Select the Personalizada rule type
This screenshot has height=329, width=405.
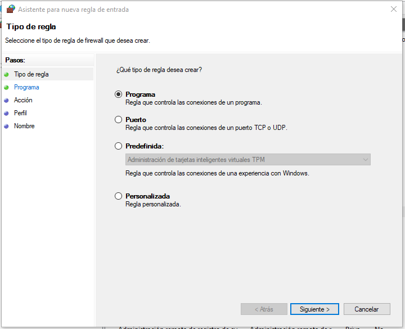point(118,196)
